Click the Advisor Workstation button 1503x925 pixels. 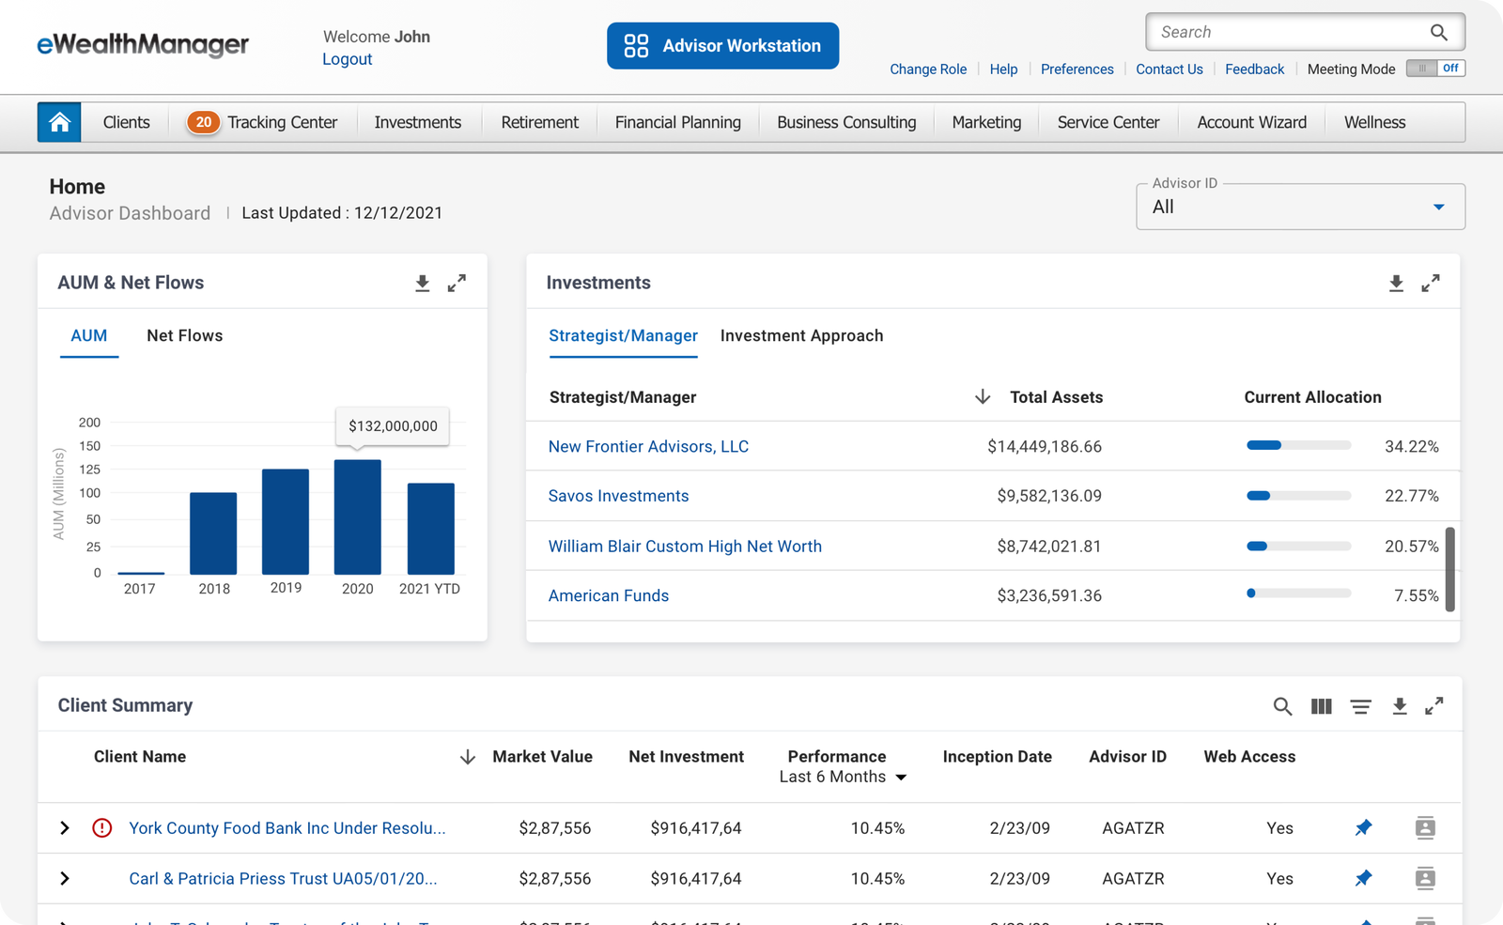723,46
